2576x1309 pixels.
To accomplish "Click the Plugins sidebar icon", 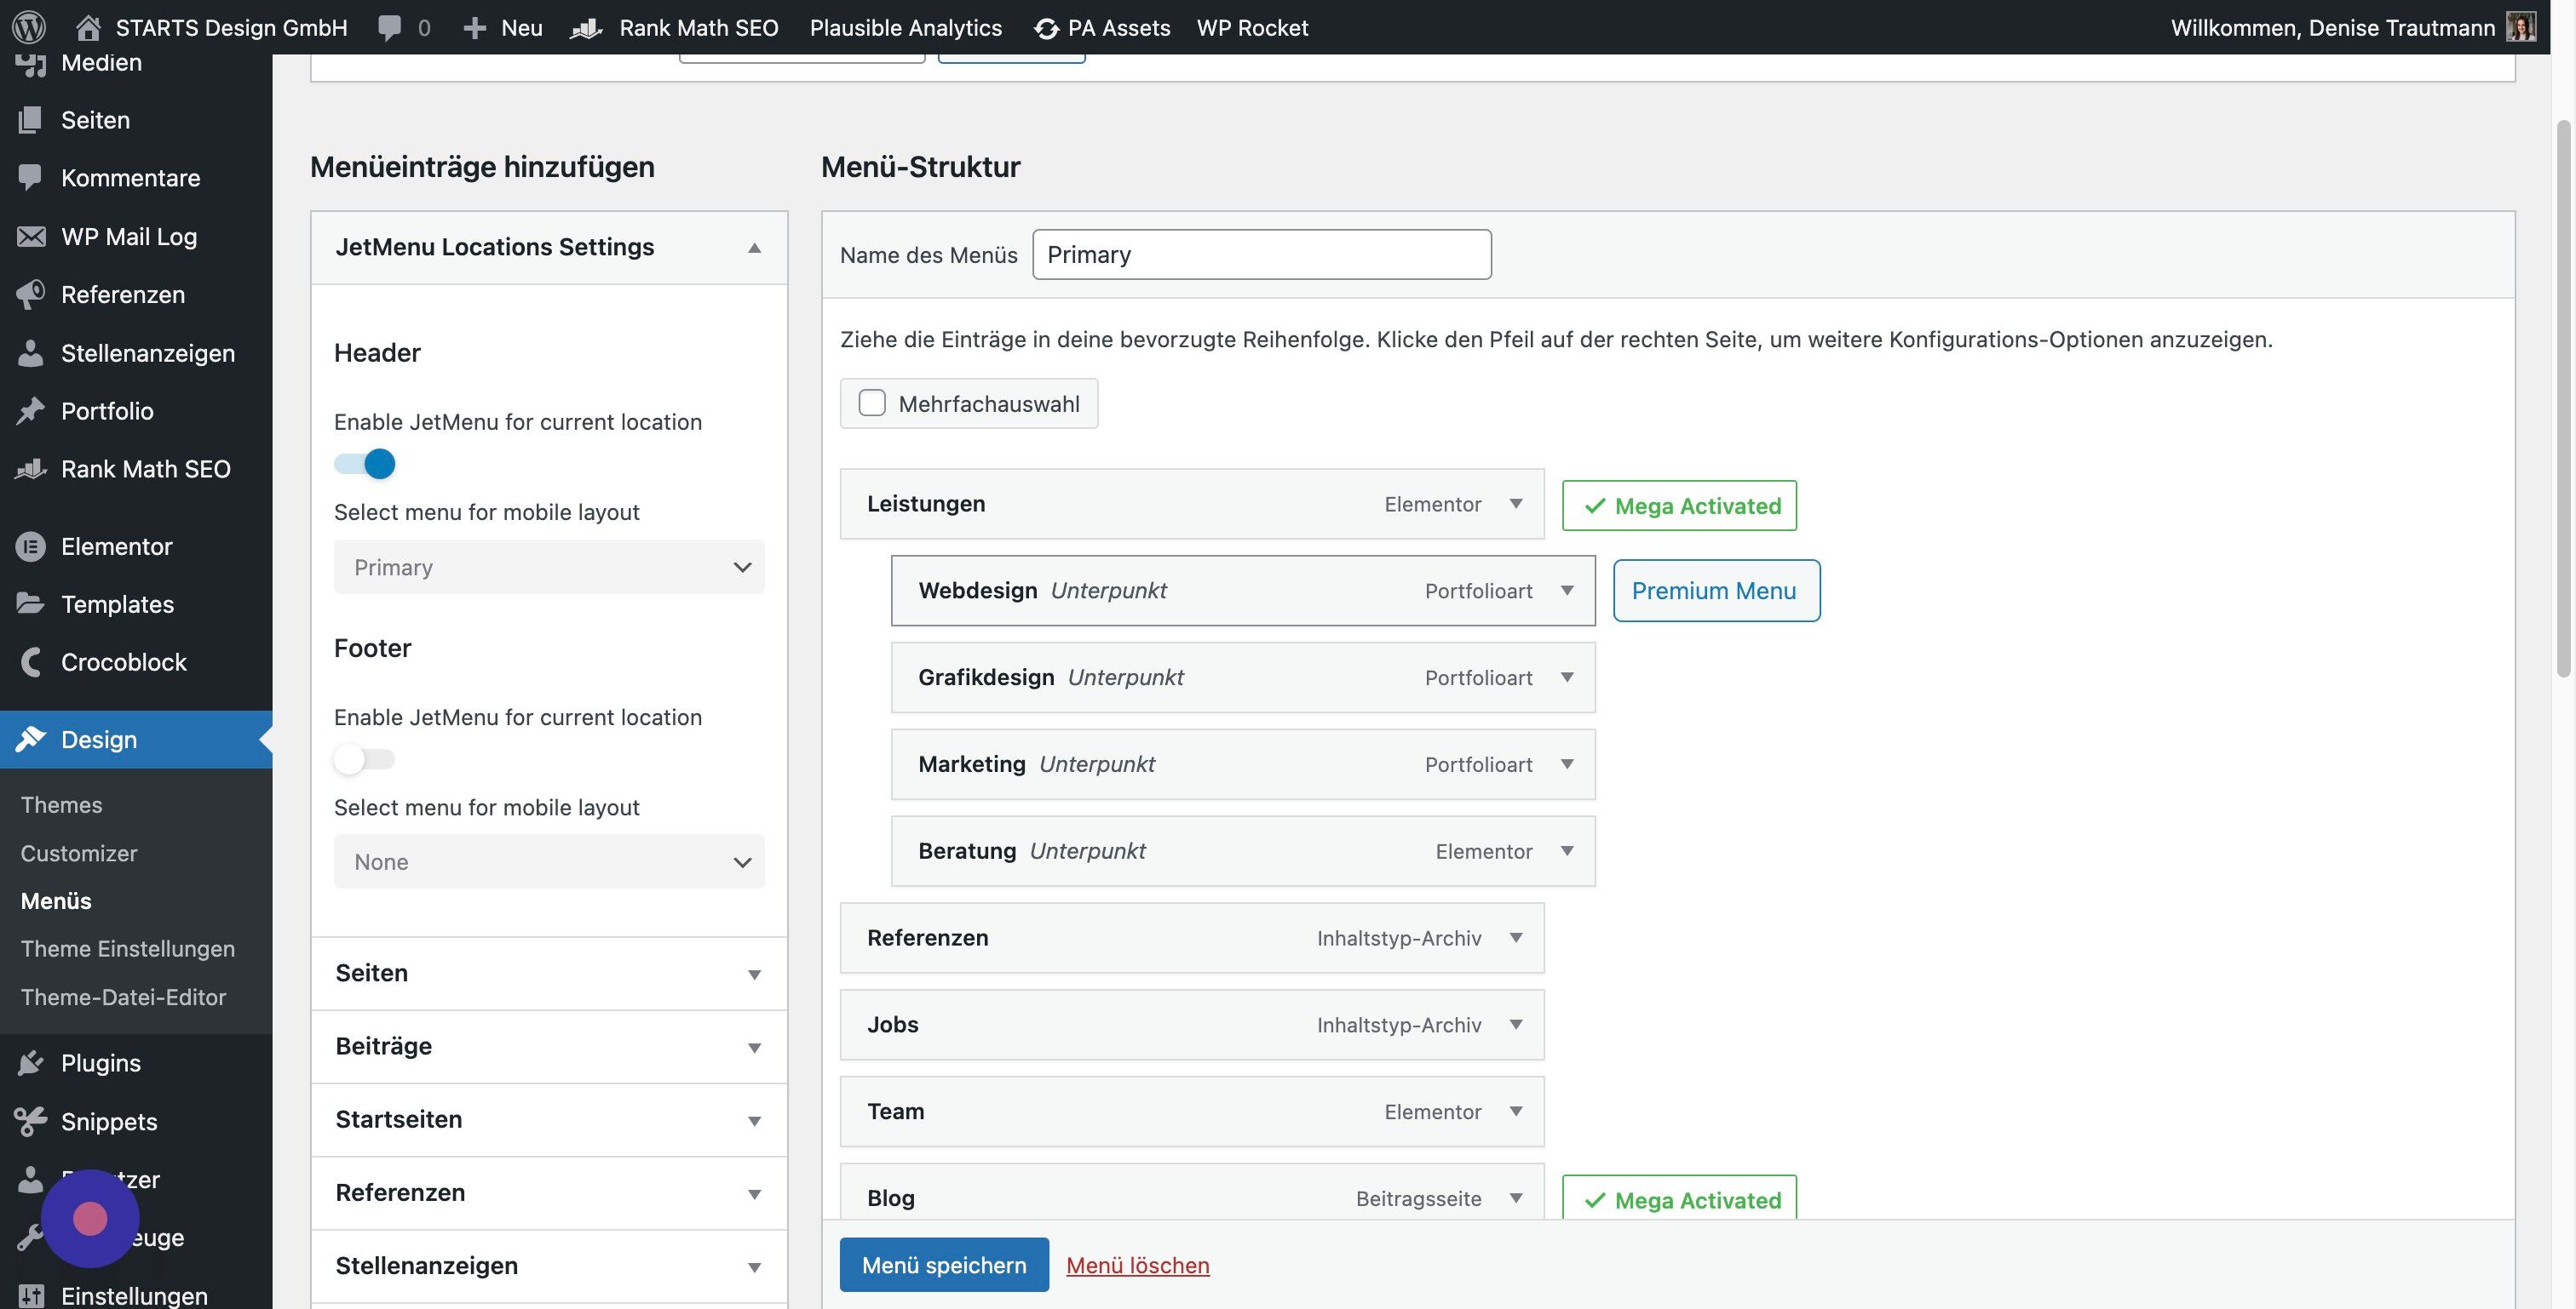I will [x=31, y=1063].
